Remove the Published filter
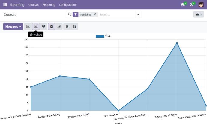Viewport: 207px width, 125px height. tap(95, 14)
